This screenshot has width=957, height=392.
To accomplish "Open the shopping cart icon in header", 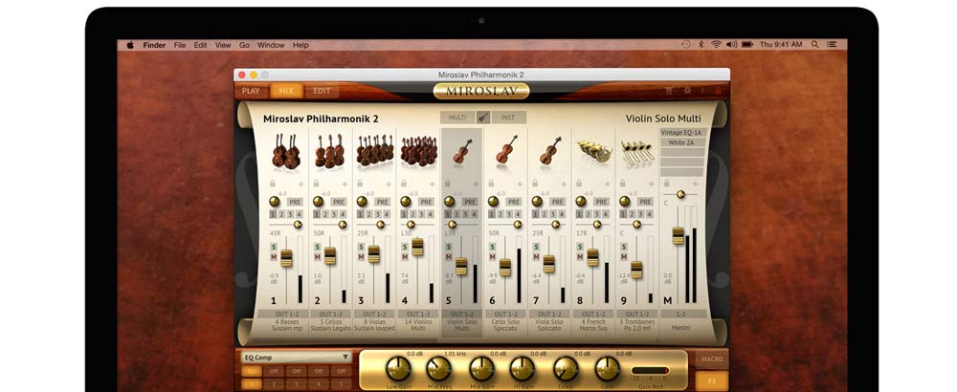I will coord(669,90).
